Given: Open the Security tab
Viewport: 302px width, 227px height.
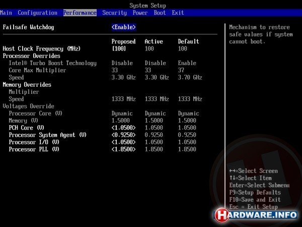Looking at the screenshot, I should pos(114,13).
